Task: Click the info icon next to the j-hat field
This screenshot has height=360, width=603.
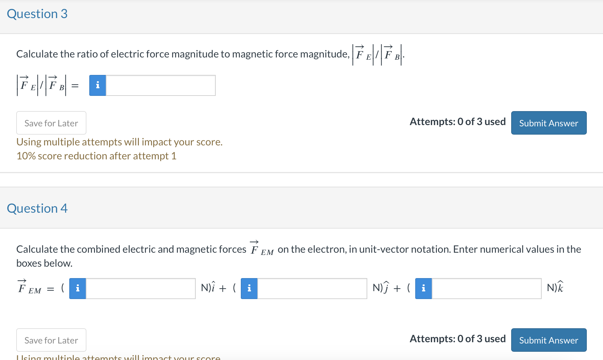Action: pos(249,288)
